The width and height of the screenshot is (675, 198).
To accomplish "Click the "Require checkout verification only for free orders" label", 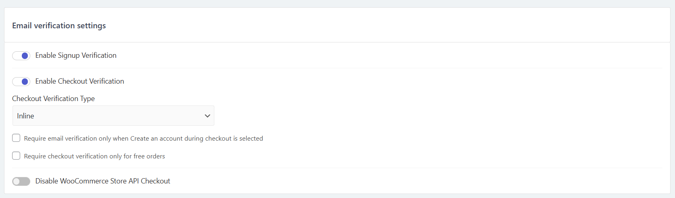I will [x=94, y=156].
